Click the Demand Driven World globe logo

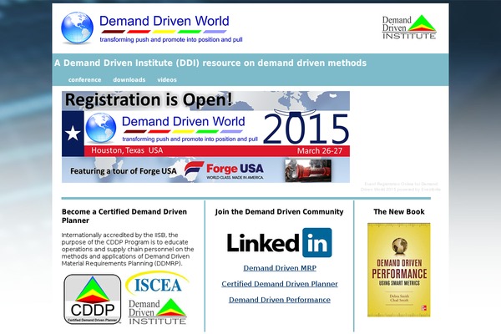click(77, 28)
